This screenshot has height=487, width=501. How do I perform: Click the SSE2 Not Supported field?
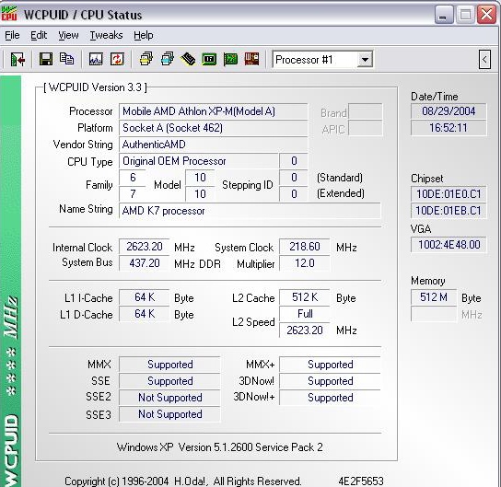tap(169, 398)
